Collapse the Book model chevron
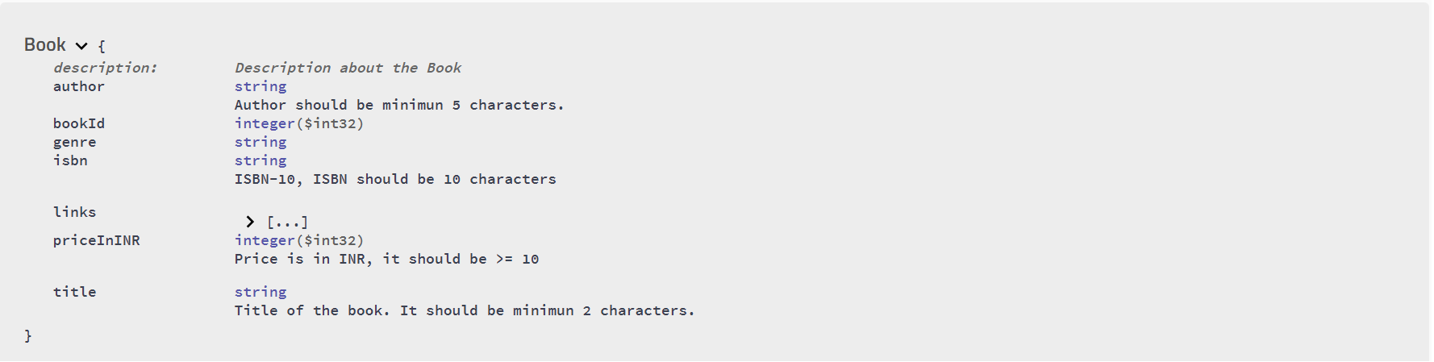 (81, 46)
